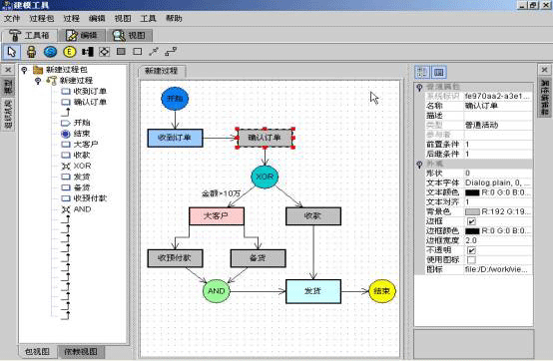Select the arrow pointer tool
The image size is (553, 361).
12,52
